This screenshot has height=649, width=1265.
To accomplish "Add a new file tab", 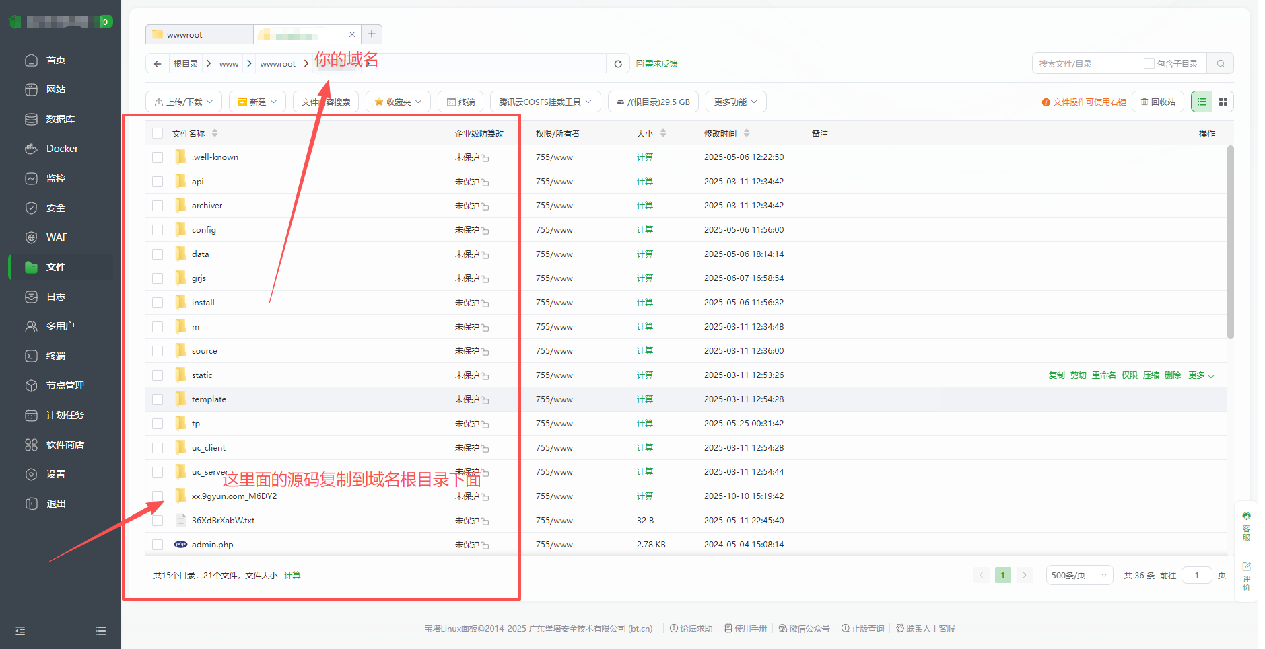I will click(372, 34).
